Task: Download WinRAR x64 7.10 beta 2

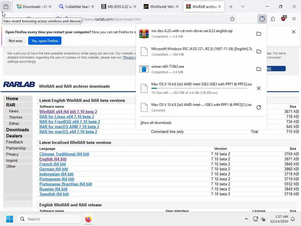Action: point(68,112)
